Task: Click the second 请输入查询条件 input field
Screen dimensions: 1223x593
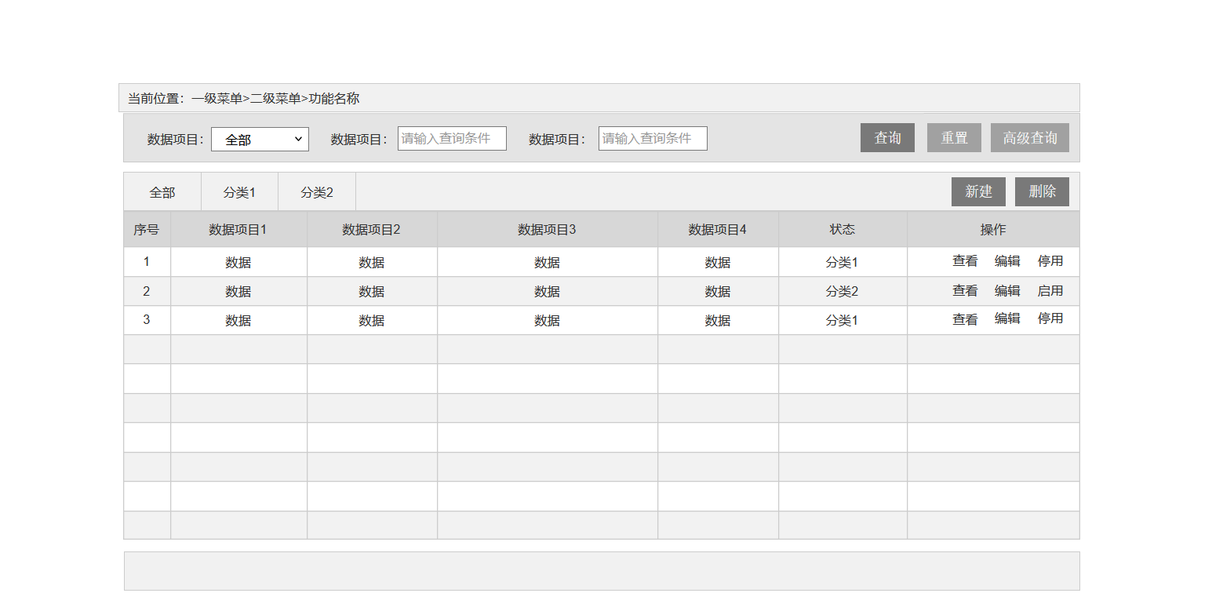Action: tap(653, 139)
